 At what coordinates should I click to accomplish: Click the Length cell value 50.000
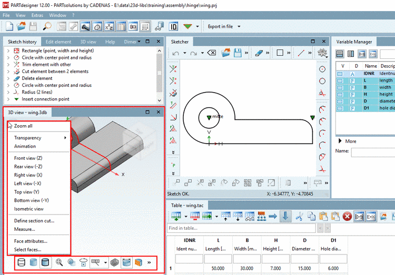click(218, 269)
